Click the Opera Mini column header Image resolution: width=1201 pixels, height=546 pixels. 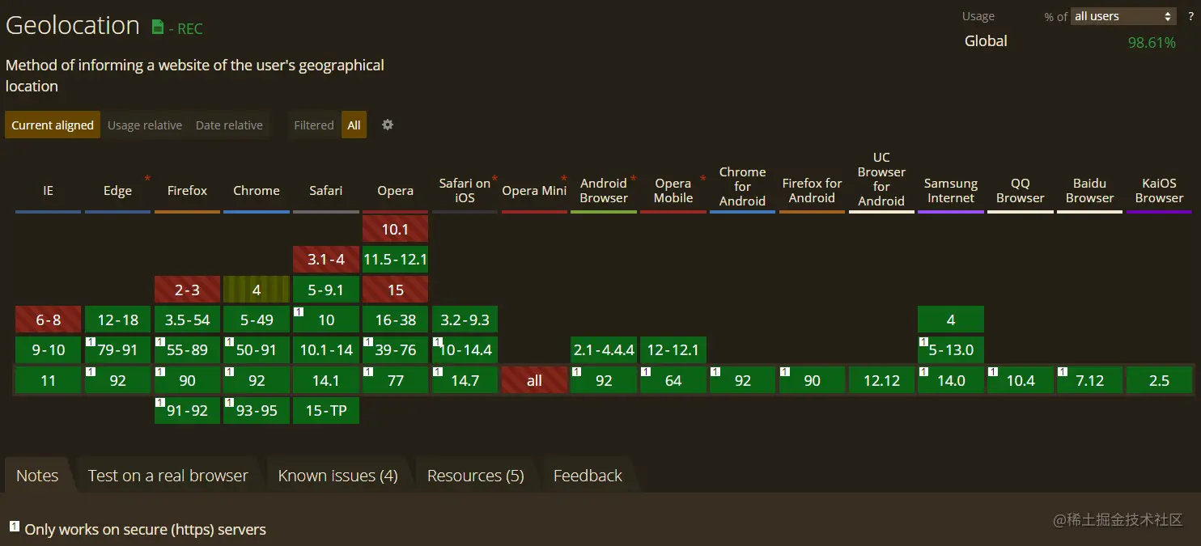pyautogui.click(x=534, y=191)
